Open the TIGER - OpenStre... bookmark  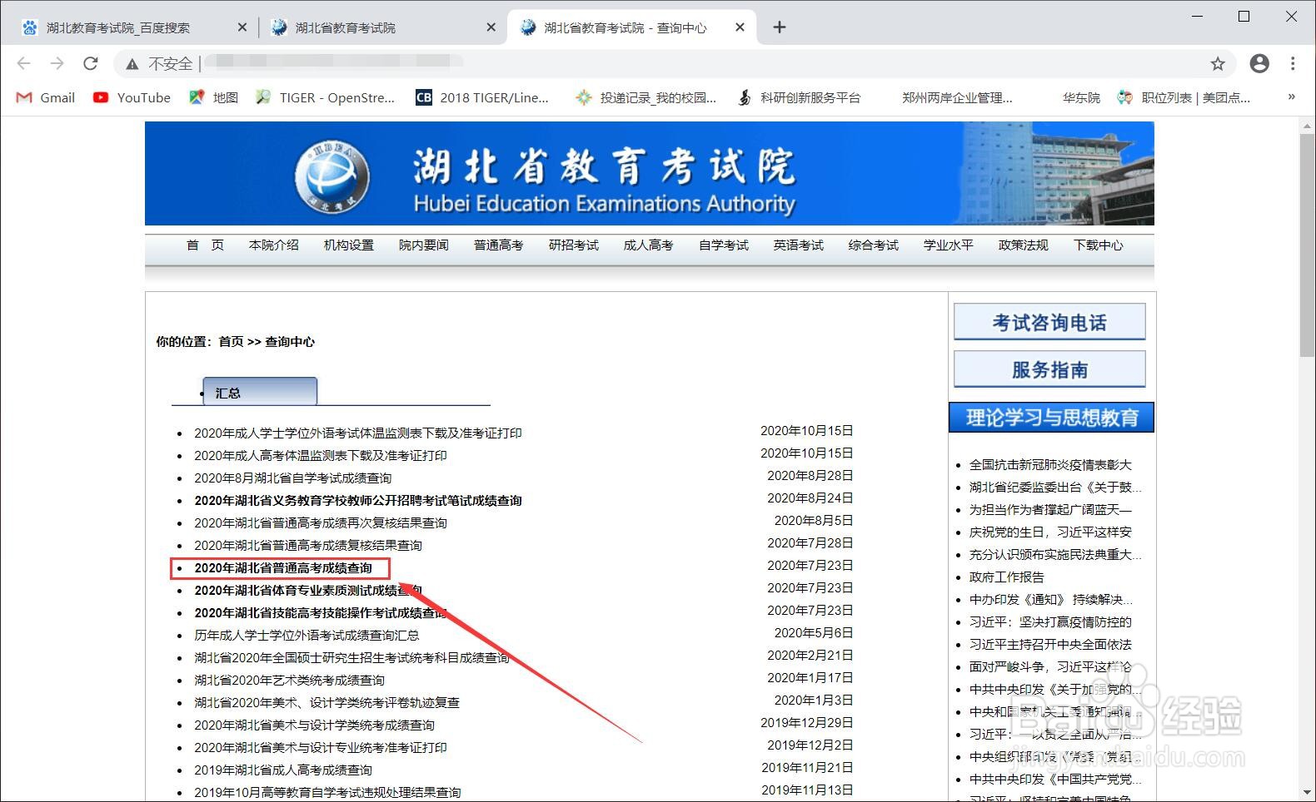325,97
